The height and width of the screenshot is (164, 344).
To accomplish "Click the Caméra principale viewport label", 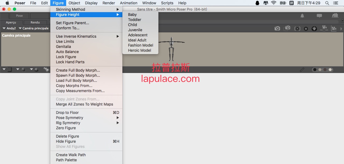I will [16, 36].
